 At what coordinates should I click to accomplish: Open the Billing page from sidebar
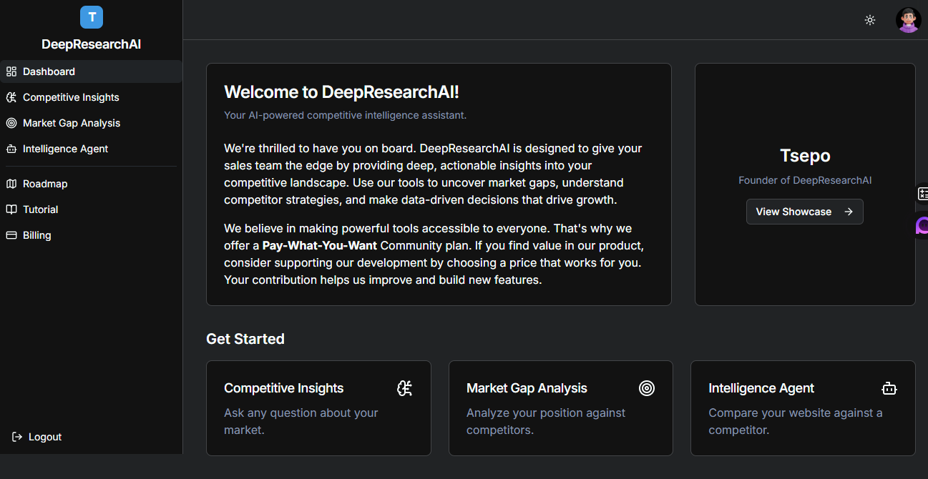pyautogui.click(x=36, y=234)
